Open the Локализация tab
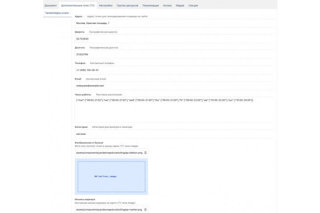Viewport: 320px width, 213px height. pos(150,5)
